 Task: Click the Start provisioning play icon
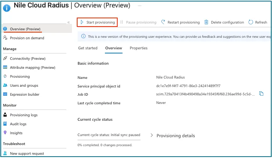tap(82, 22)
